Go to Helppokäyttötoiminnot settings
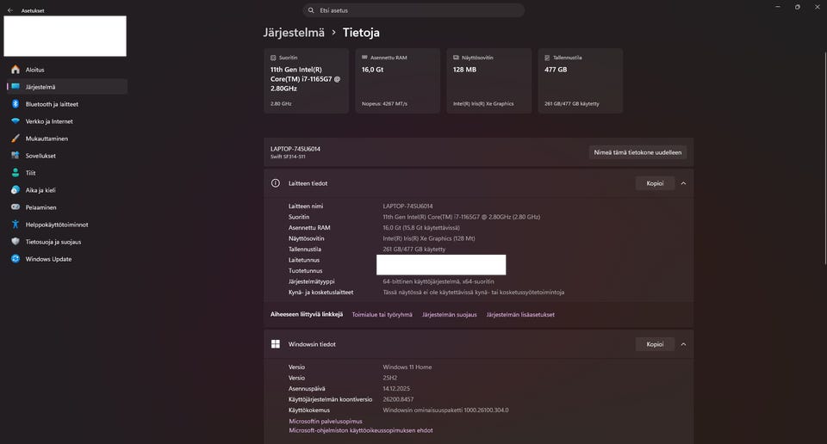 pyautogui.click(x=67, y=225)
